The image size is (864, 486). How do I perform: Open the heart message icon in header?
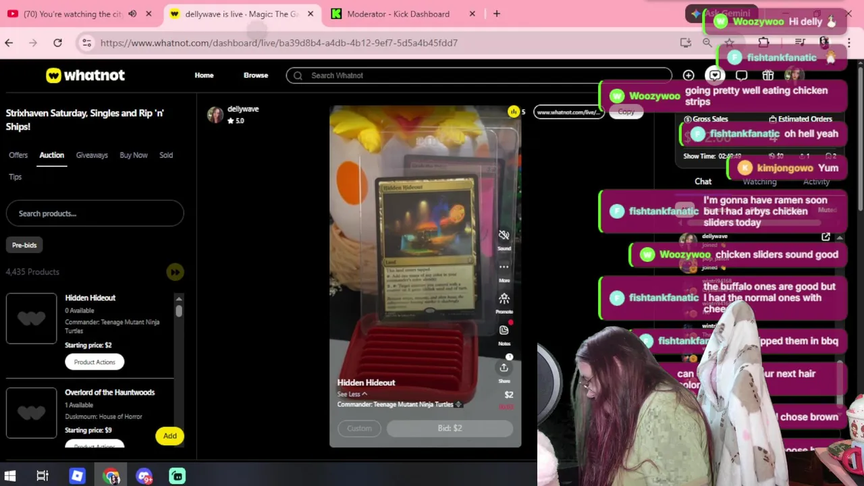click(x=715, y=76)
